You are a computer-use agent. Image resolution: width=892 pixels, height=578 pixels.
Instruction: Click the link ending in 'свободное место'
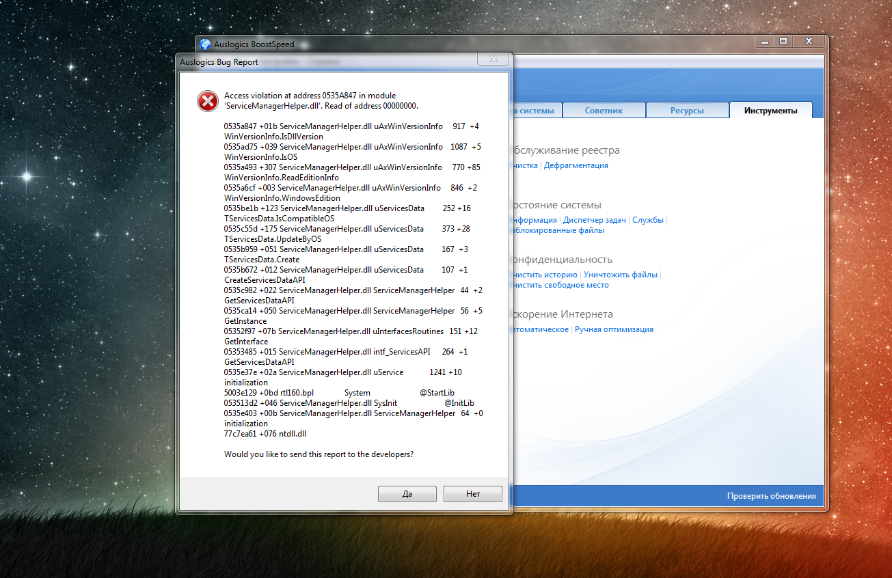point(560,285)
